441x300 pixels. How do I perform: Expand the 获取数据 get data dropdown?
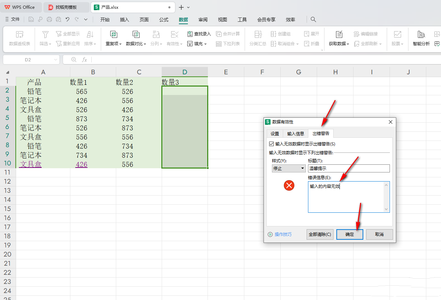pos(348,44)
